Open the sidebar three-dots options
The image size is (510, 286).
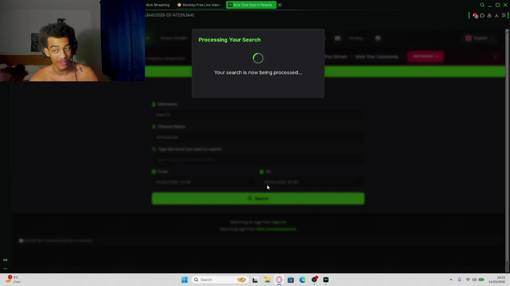point(5,269)
